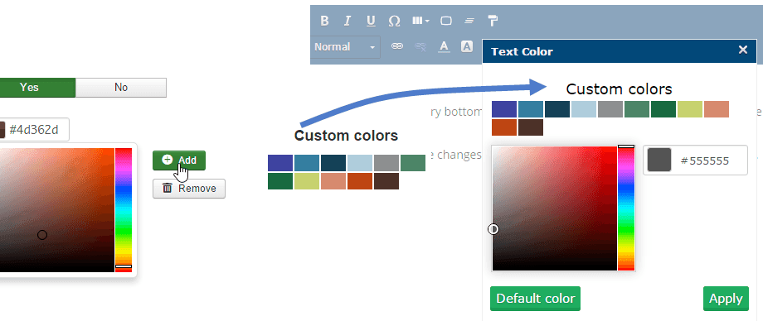The image size is (763, 321).
Task: Expand the Normal paragraph format dropdown
Action: click(345, 47)
